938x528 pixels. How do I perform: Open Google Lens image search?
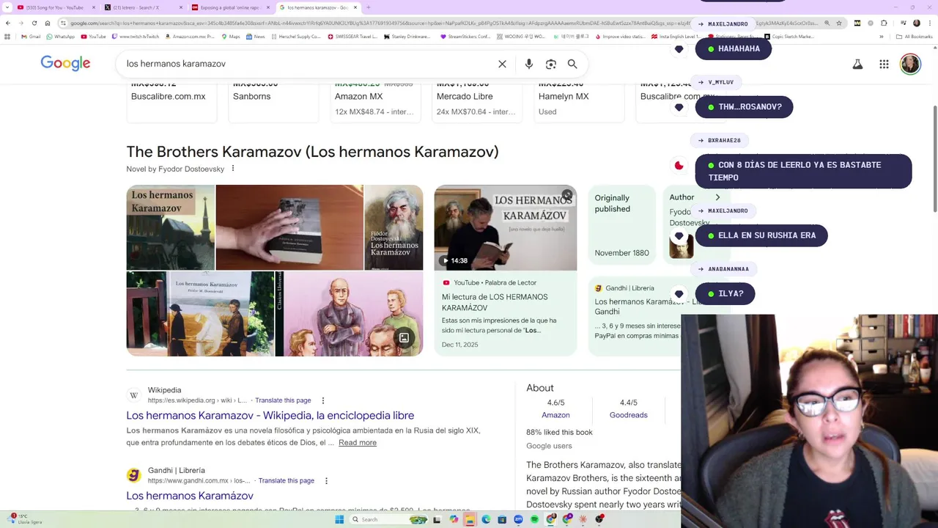pos(551,64)
